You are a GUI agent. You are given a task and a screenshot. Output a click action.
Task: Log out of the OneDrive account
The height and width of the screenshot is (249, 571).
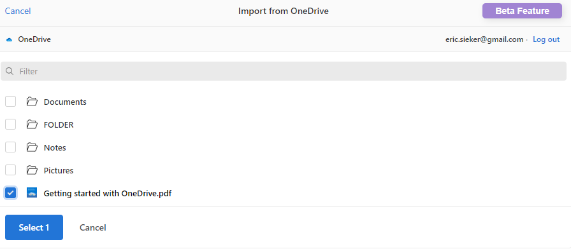click(546, 39)
